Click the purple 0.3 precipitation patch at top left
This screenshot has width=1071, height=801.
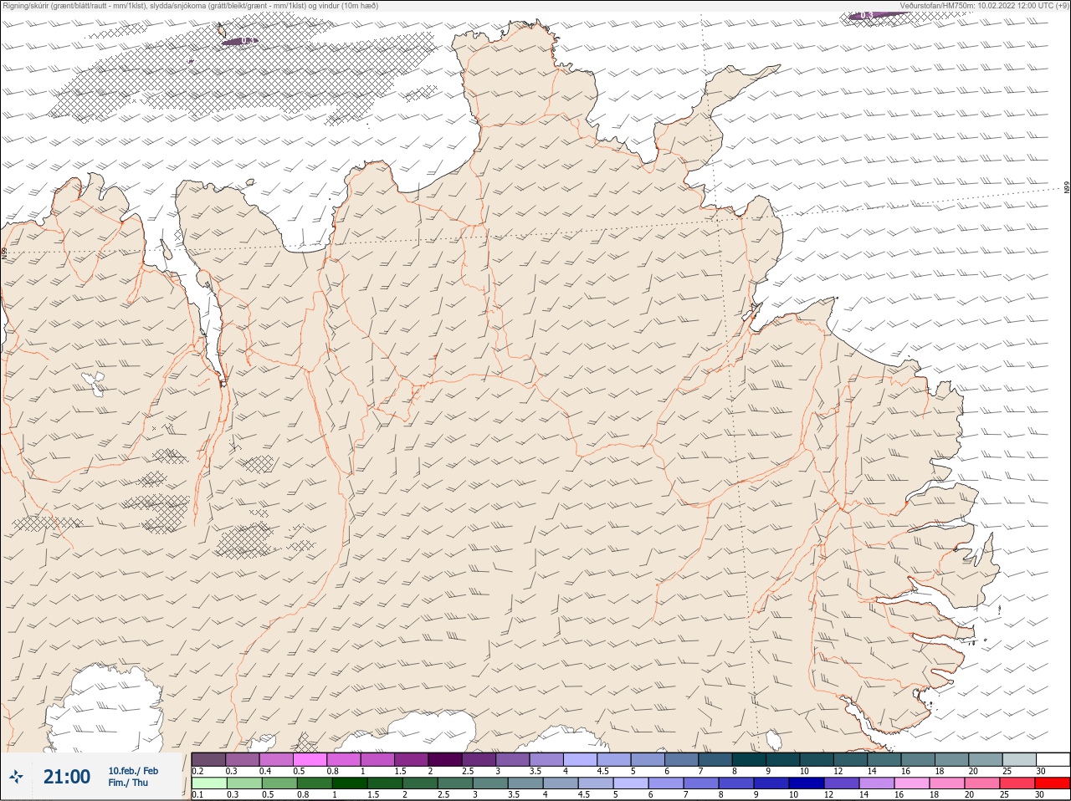tap(239, 41)
